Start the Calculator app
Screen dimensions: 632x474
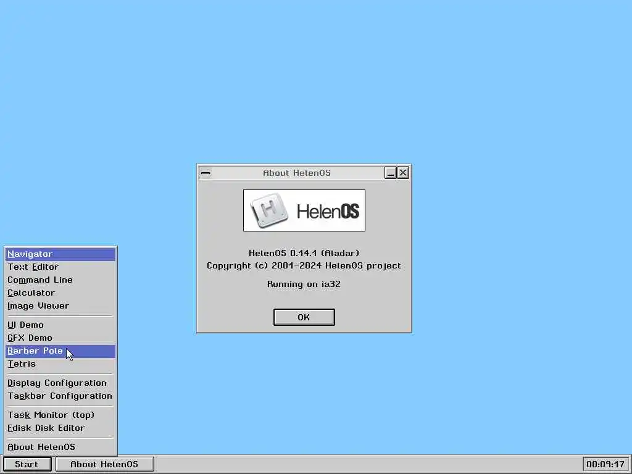pyautogui.click(x=60, y=293)
